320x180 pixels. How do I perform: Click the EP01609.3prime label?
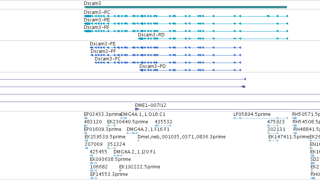coord(103,129)
